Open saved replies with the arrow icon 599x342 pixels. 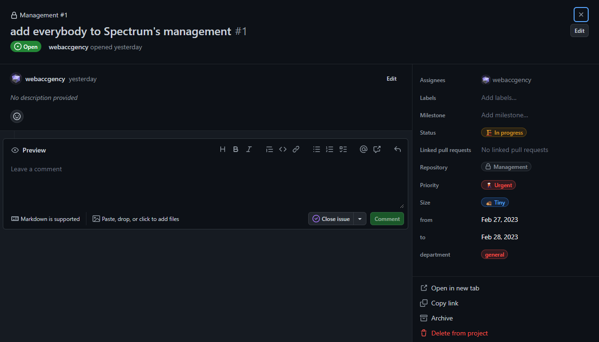tap(397, 150)
